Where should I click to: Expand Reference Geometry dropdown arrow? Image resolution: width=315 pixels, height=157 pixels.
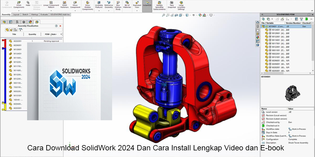tap(109, 11)
